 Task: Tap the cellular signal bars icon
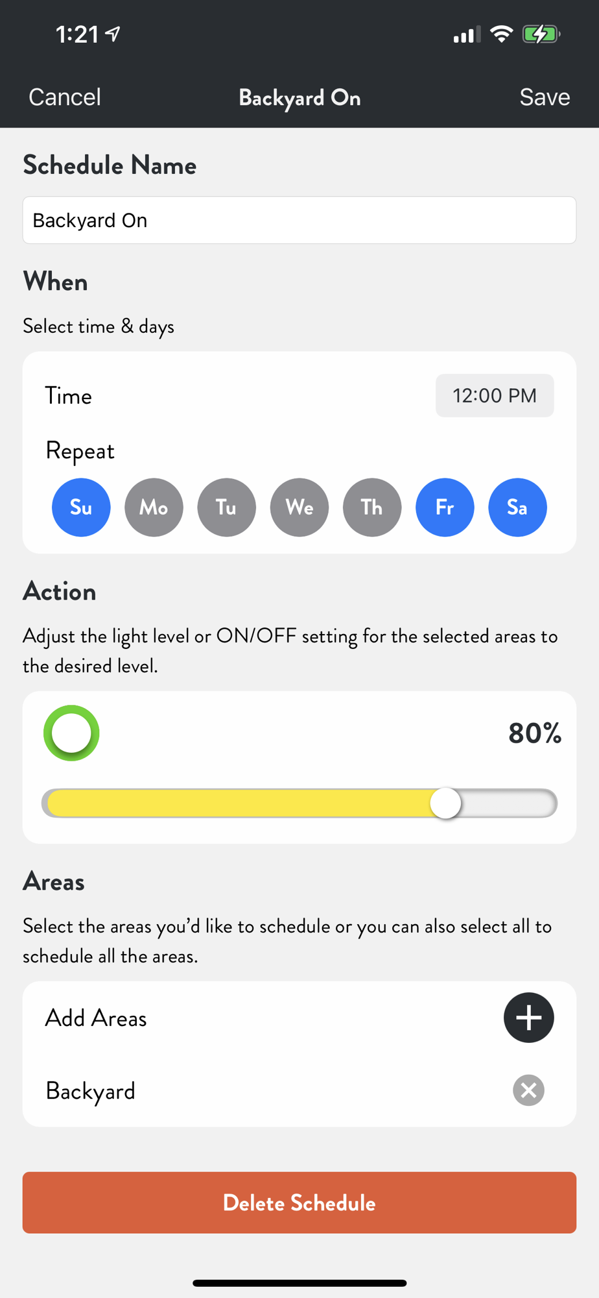(x=466, y=34)
